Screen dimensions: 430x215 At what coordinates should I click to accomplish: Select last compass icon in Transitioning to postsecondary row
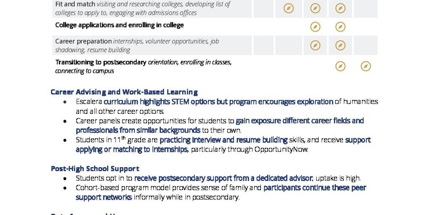click(366, 66)
